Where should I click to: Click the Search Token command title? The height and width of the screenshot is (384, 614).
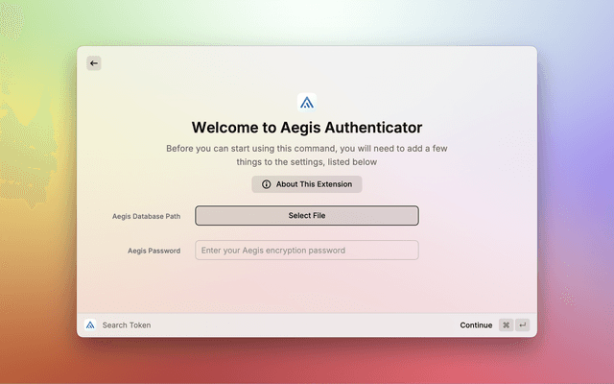pyautogui.click(x=127, y=325)
